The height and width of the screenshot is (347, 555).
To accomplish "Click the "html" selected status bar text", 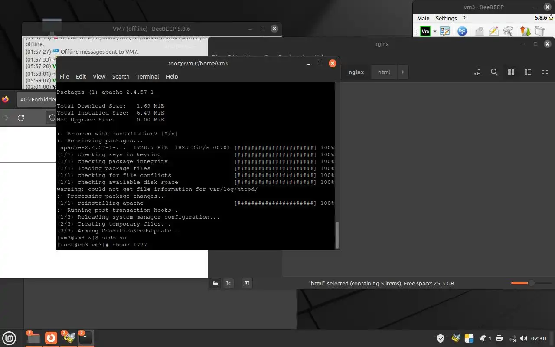I will (x=381, y=283).
